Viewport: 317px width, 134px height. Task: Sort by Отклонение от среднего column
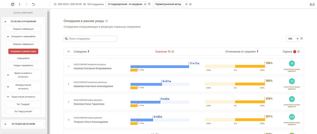point(258,52)
